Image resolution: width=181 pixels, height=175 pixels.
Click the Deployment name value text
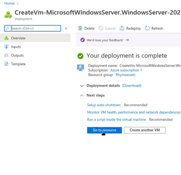150,66
